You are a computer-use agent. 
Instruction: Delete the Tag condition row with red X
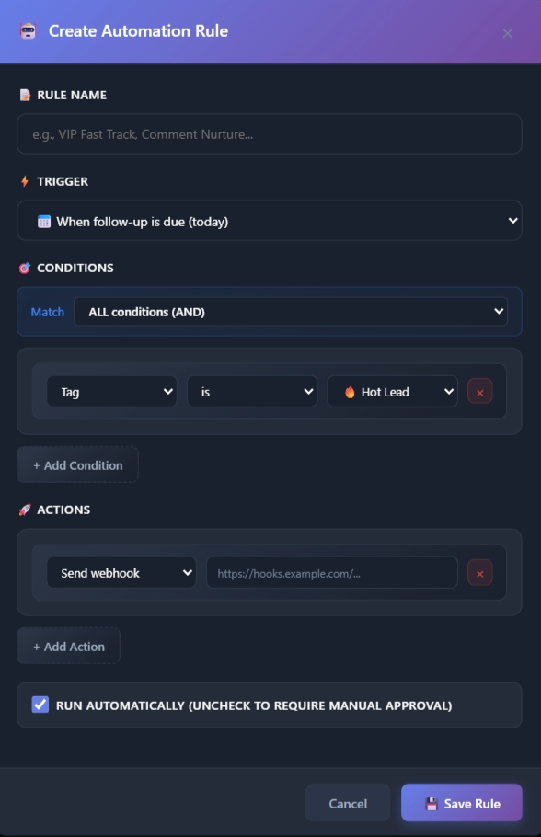point(478,391)
